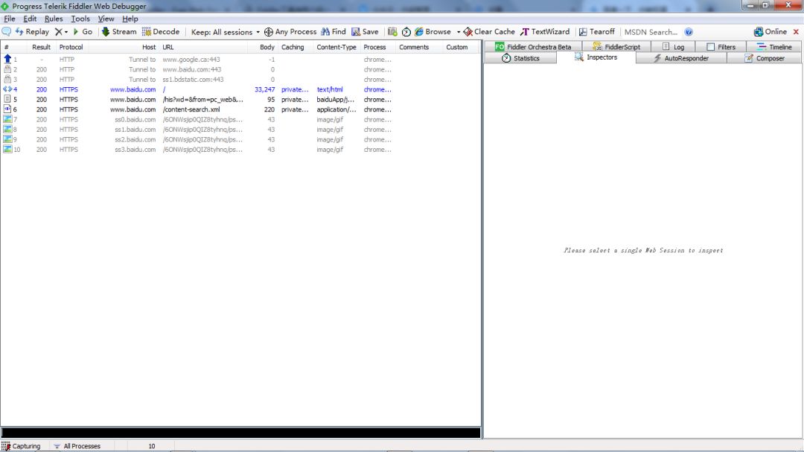Toggle Capturing in the status bar
Viewport: 804px width, 452px height.
(x=21, y=446)
